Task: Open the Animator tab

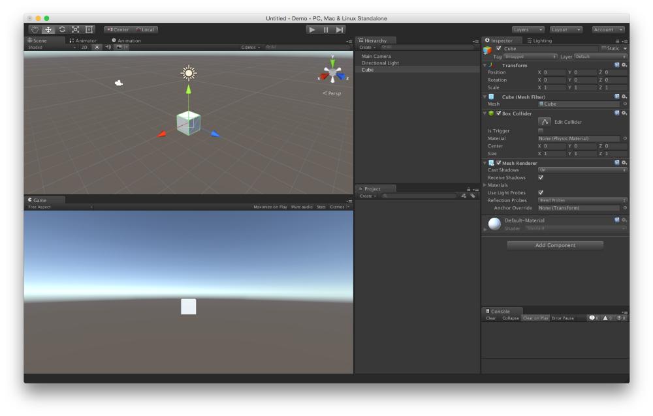Action: tap(83, 40)
